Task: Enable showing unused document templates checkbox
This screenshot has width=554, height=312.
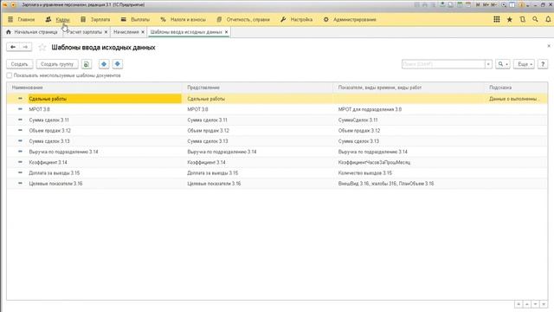Action: (x=10, y=75)
